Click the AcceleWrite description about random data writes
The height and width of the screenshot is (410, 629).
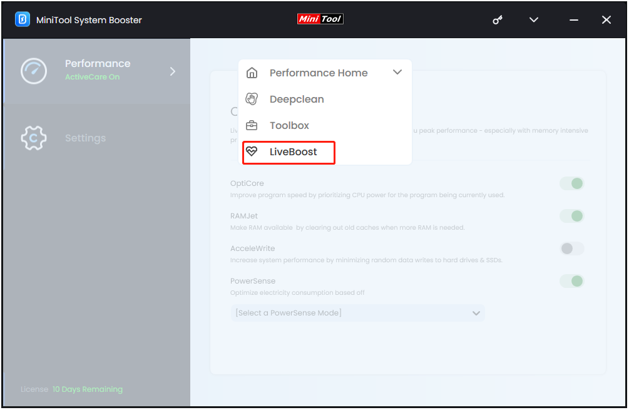[366, 260]
